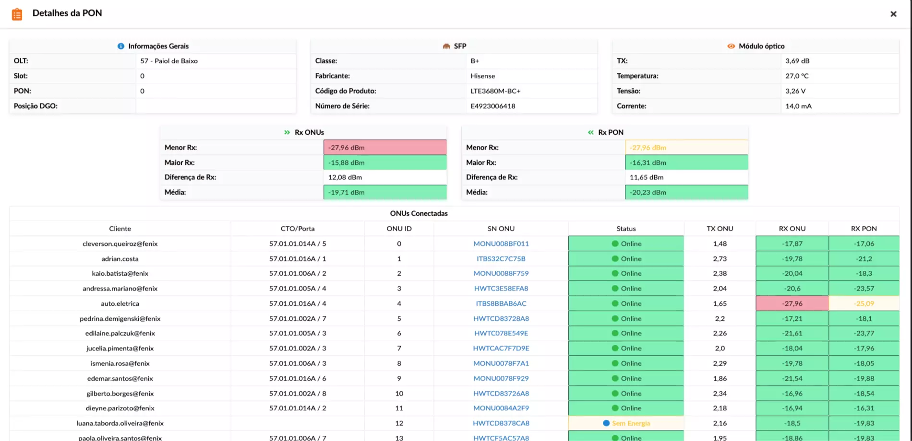The width and height of the screenshot is (912, 441).
Task: Click the blue info icon next to Informações Gerais
Action: click(x=121, y=46)
